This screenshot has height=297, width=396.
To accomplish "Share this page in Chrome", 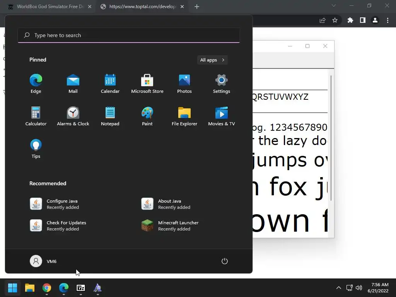I will tap(323, 20).
